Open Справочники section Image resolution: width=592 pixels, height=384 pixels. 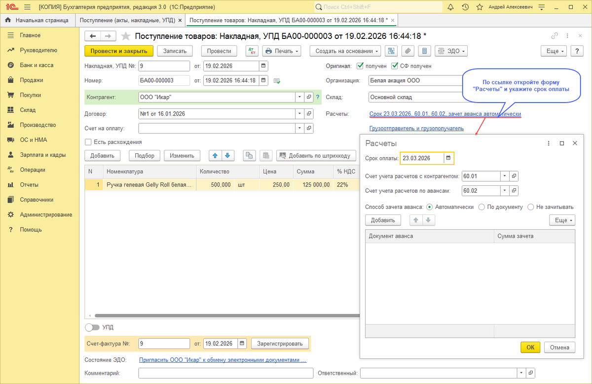coord(37,200)
